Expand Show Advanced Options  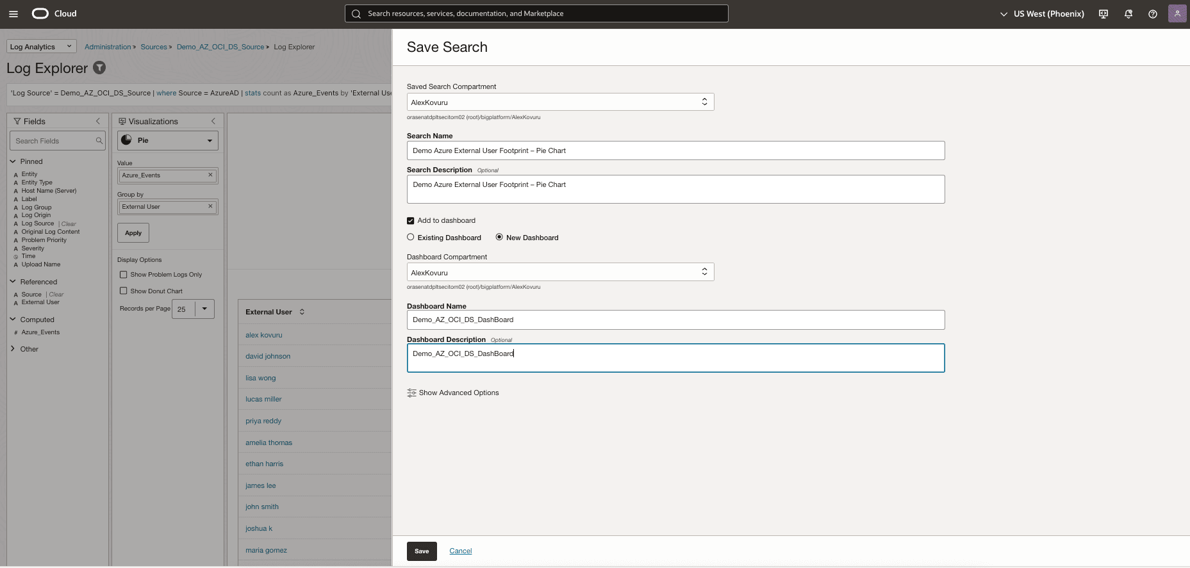point(453,393)
